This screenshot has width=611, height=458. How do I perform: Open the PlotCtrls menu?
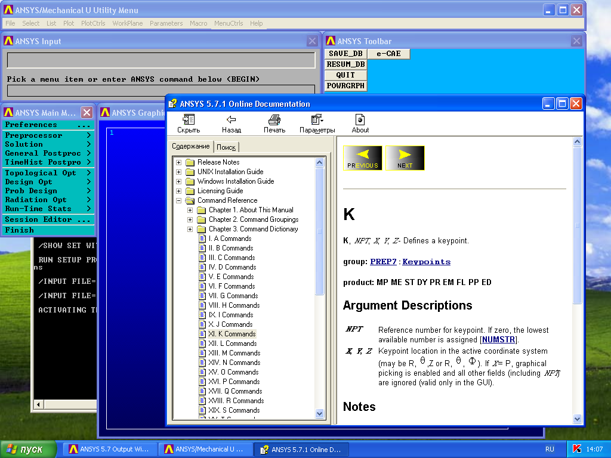click(93, 23)
